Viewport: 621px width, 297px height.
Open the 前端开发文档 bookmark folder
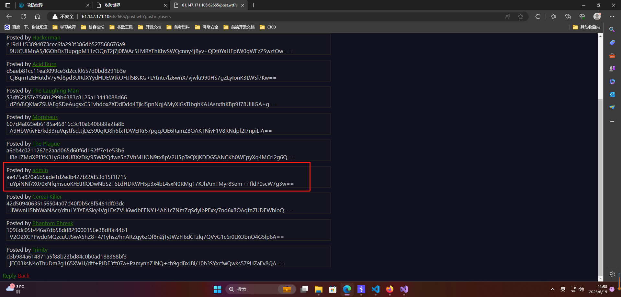coord(239,27)
